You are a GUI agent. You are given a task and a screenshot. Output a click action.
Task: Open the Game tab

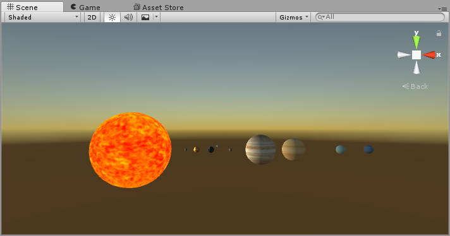85,7
